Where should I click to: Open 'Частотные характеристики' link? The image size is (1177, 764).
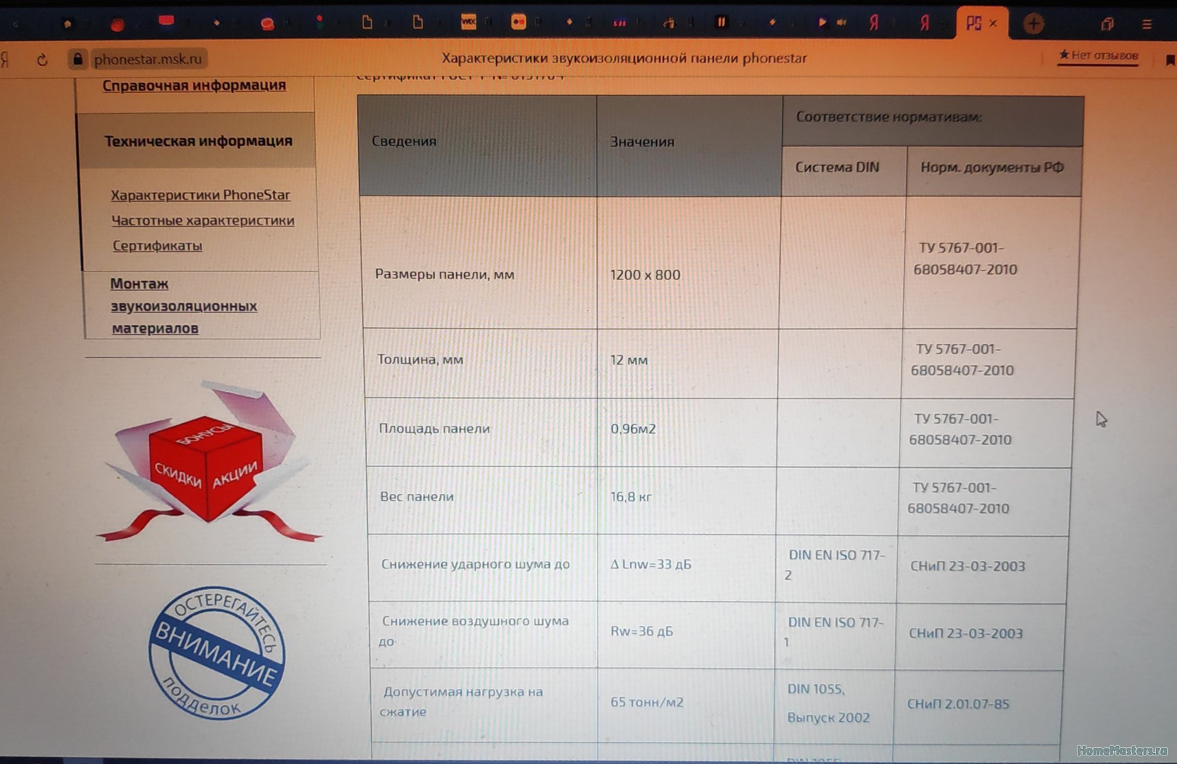(203, 221)
